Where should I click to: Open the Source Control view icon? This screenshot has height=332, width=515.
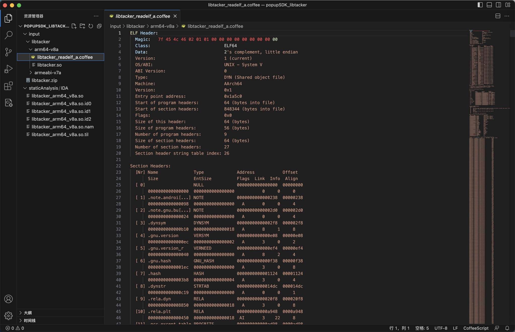[8, 52]
